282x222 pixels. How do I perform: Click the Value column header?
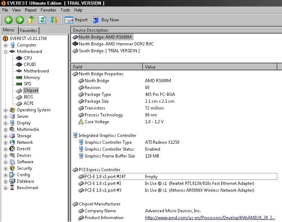pos(210,67)
